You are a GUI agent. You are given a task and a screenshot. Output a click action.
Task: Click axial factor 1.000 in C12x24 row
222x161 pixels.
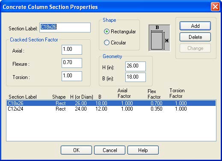tap(127, 109)
